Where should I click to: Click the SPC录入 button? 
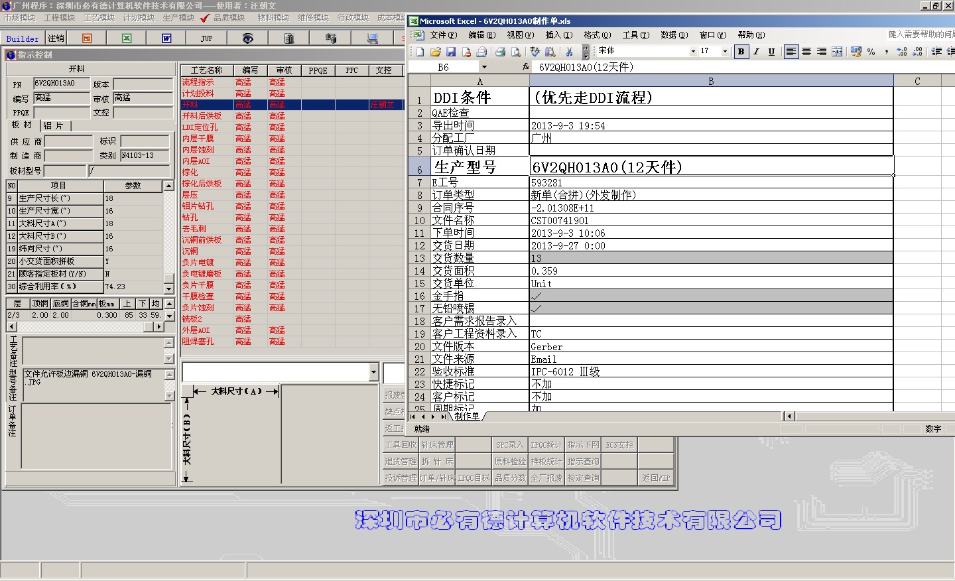(509, 445)
